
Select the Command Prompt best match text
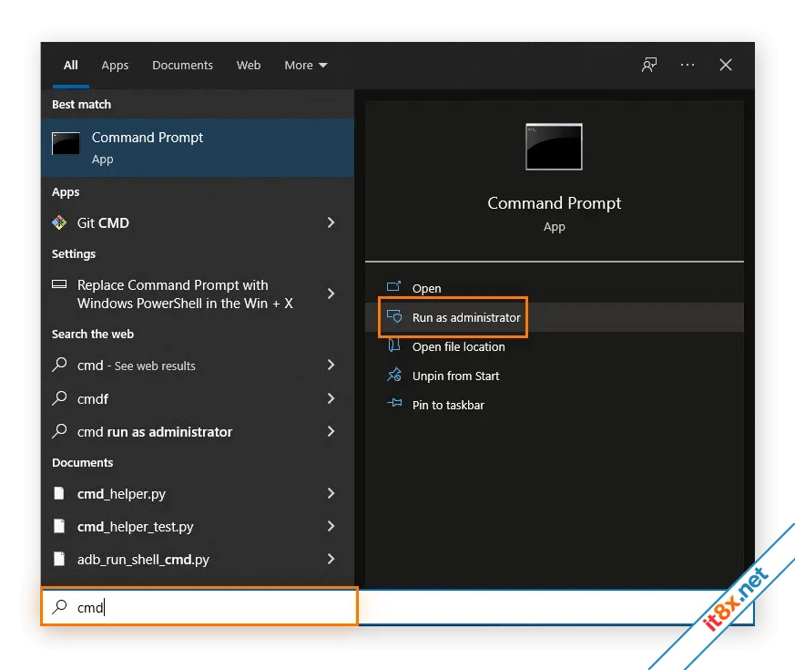pyautogui.click(x=147, y=138)
